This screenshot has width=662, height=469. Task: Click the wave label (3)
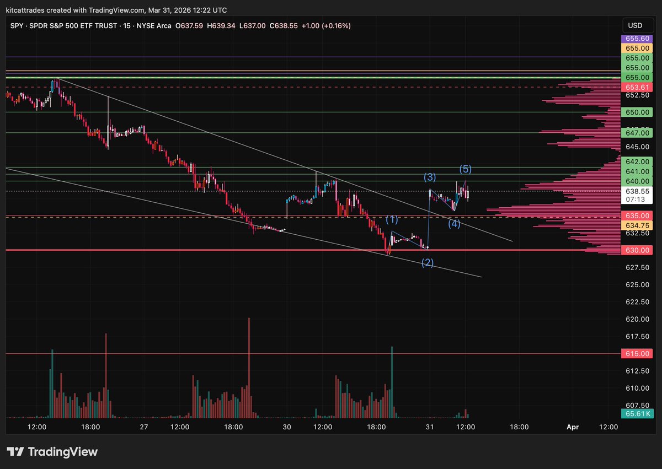(x=430, y=177)
